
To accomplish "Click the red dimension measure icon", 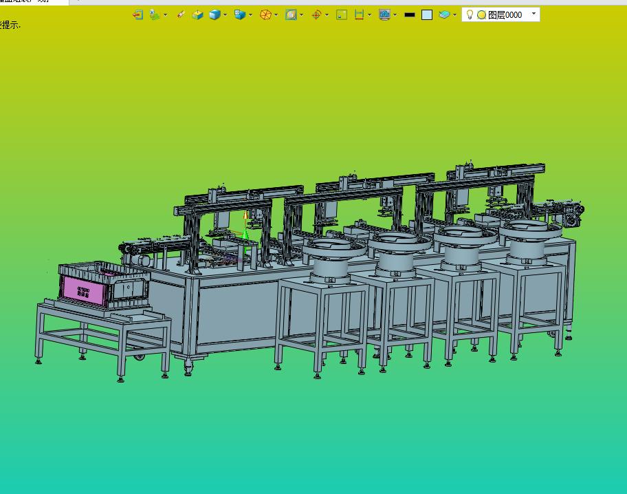I will (x=359, y=14).
